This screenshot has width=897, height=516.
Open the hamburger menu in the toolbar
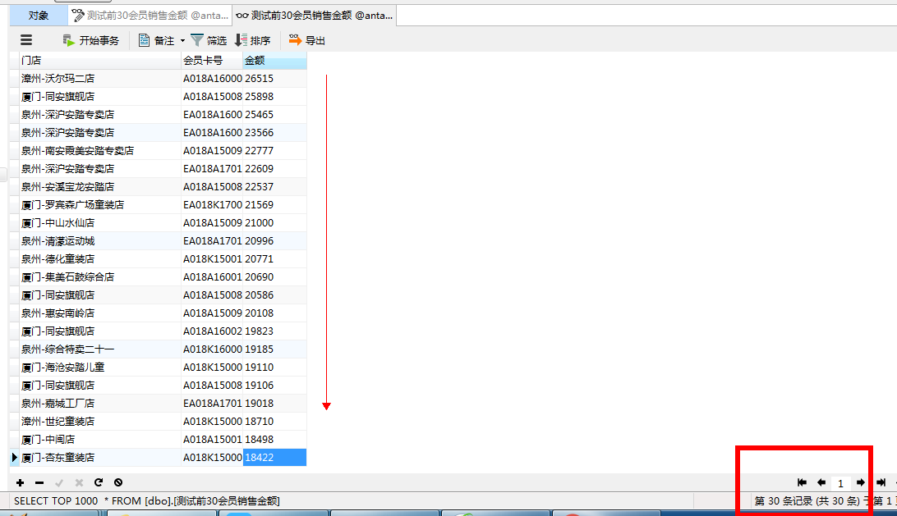coord(26,40)
